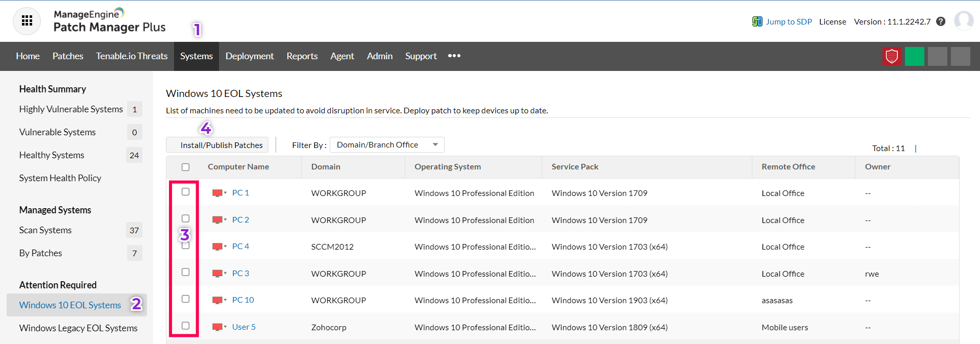Screen dimensions: 980x344
Task: Click the Jump to SDP icon
Action: 757,21
